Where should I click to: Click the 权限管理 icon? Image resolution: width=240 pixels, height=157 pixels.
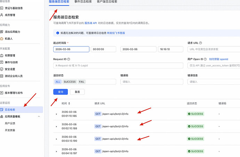click(x=3, y=55)
